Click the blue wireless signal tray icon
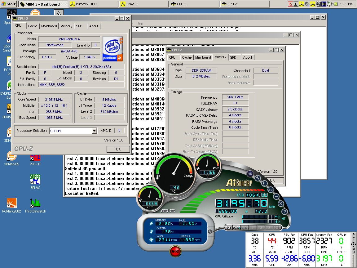This screenshot has width=357, height=268. (324, 4)
